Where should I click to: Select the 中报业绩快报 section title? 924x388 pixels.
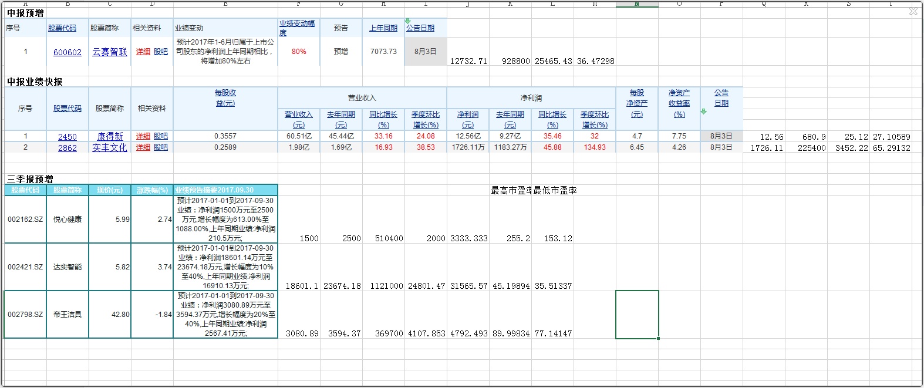point(35,82)
